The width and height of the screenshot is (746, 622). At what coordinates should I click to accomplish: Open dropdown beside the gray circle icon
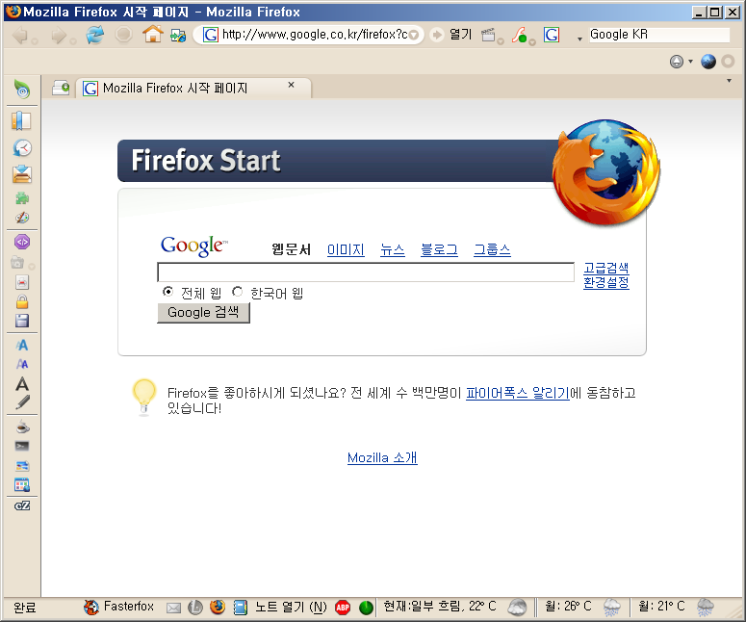tap(690, 62)
